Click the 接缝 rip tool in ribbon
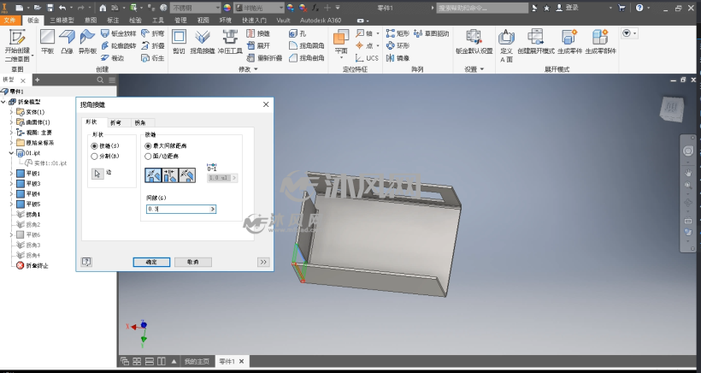This screenshot has width=701, height=373. tap(258, 33)
